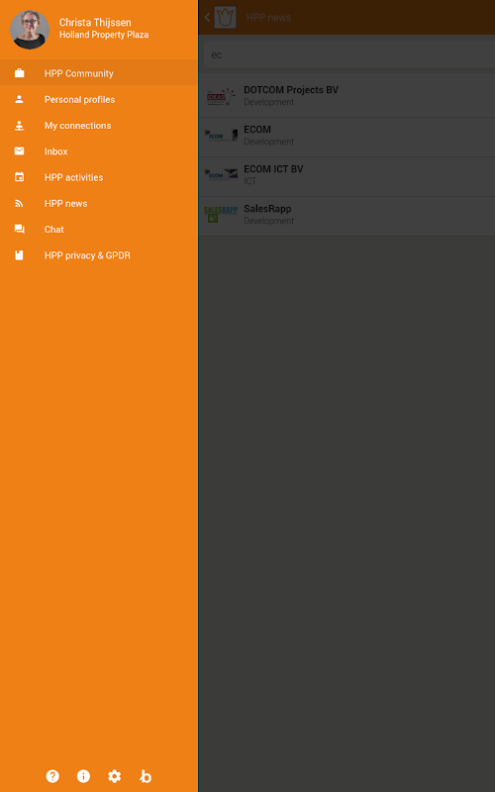Viewport: 495px width, 792px height.
Task: Click the search field containing 'ec'
Action: tap(349, 54)
